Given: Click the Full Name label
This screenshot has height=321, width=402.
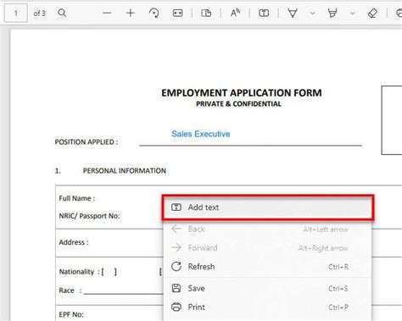Looking at the screenshot, I should click(77, 198).
